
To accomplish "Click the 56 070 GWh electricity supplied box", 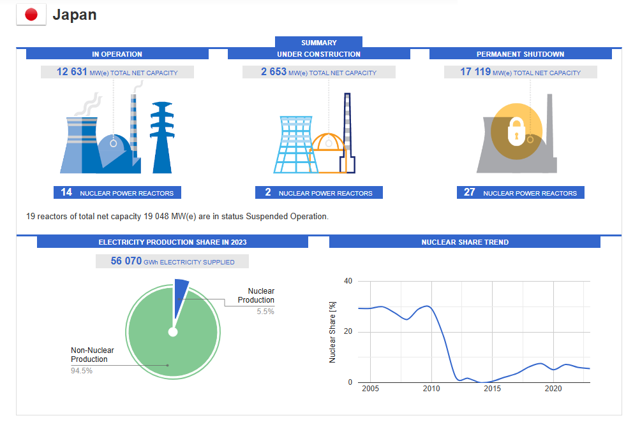I will (172, 261).
